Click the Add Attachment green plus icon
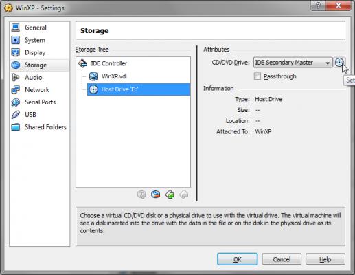 [x=170, y=195]
